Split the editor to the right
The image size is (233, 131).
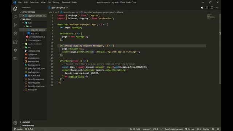point(212,8)
